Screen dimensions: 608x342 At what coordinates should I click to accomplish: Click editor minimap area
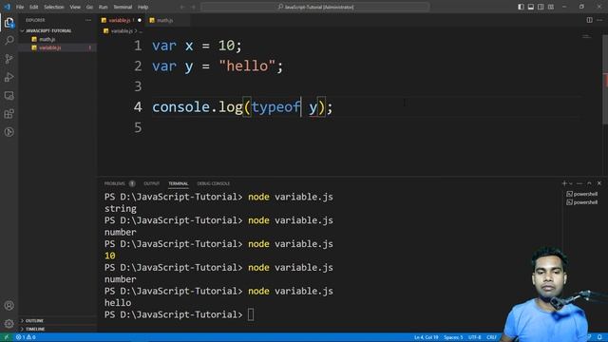(x=586, y=36)
